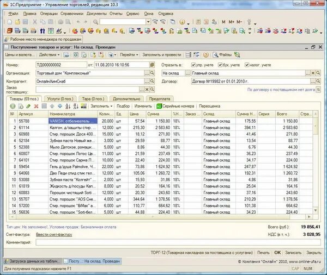Click the calendar icon next to the date field
The height and width of the screenshot is (275, 327).
point(152,65)
